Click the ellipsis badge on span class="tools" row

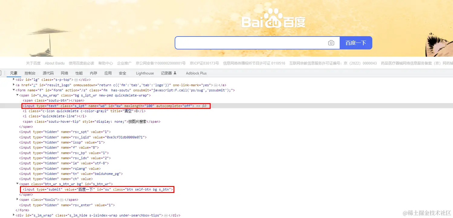point(62,200)
